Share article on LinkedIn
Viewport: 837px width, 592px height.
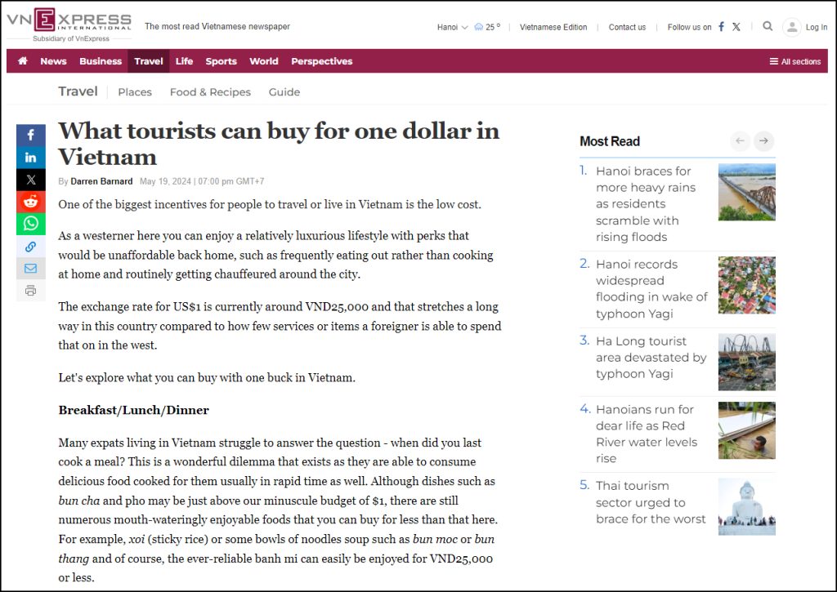click(31, 158)
